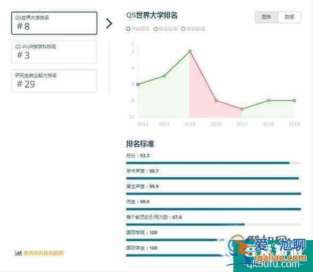
Task: Click the 2018 data point on chart
Action: 268,101
